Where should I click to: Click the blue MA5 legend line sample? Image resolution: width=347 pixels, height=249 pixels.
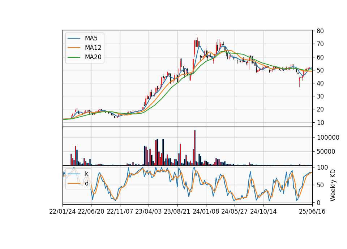click(74, 38)
